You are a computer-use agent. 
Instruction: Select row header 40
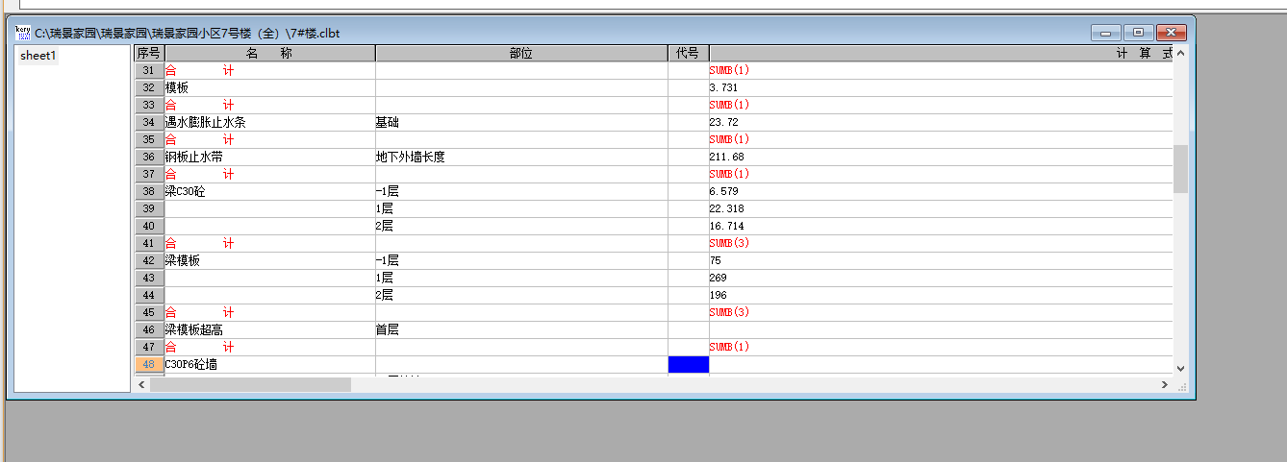[149, 227]
